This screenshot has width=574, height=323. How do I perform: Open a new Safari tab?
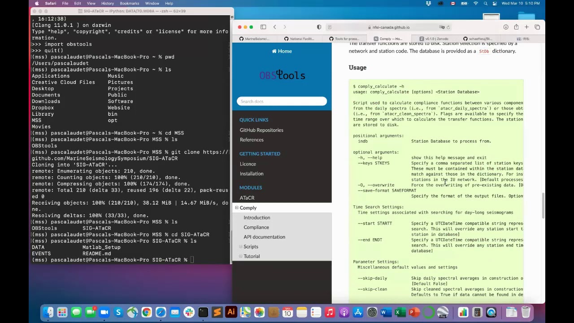click(x=526, y=27)
